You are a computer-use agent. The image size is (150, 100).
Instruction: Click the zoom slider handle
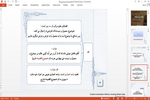[134, 98]
